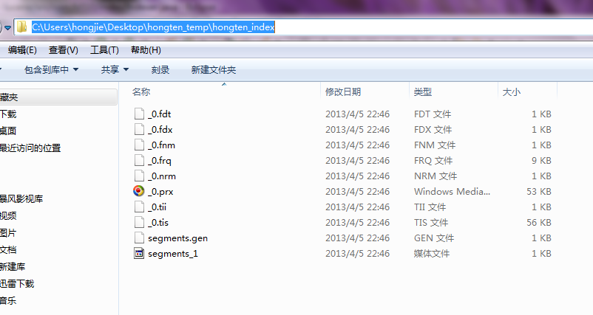Viewport: 593px width, 315px height.
Task: Click the FDT 文件 type cell
Action: 433,114
